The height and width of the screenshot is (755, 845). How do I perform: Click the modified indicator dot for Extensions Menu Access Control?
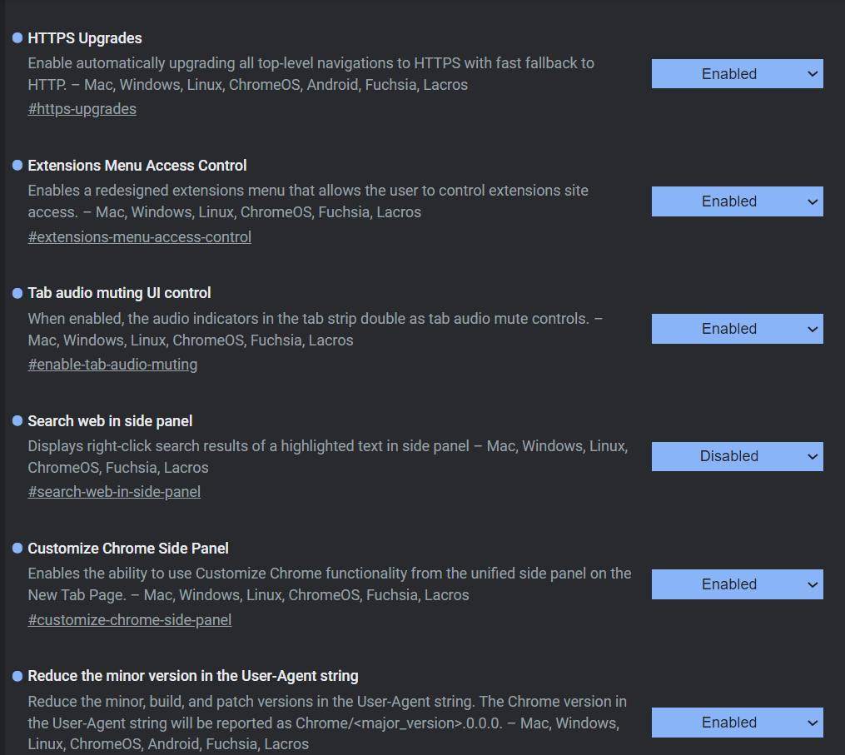[x=17, y=166]
